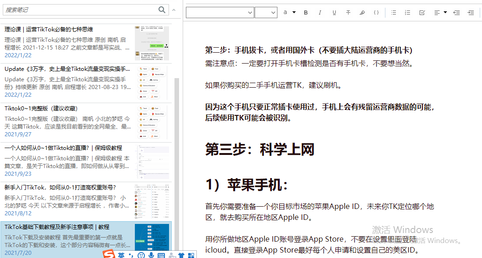Click the note list vertical scrollbar

[x=176, y=165]
